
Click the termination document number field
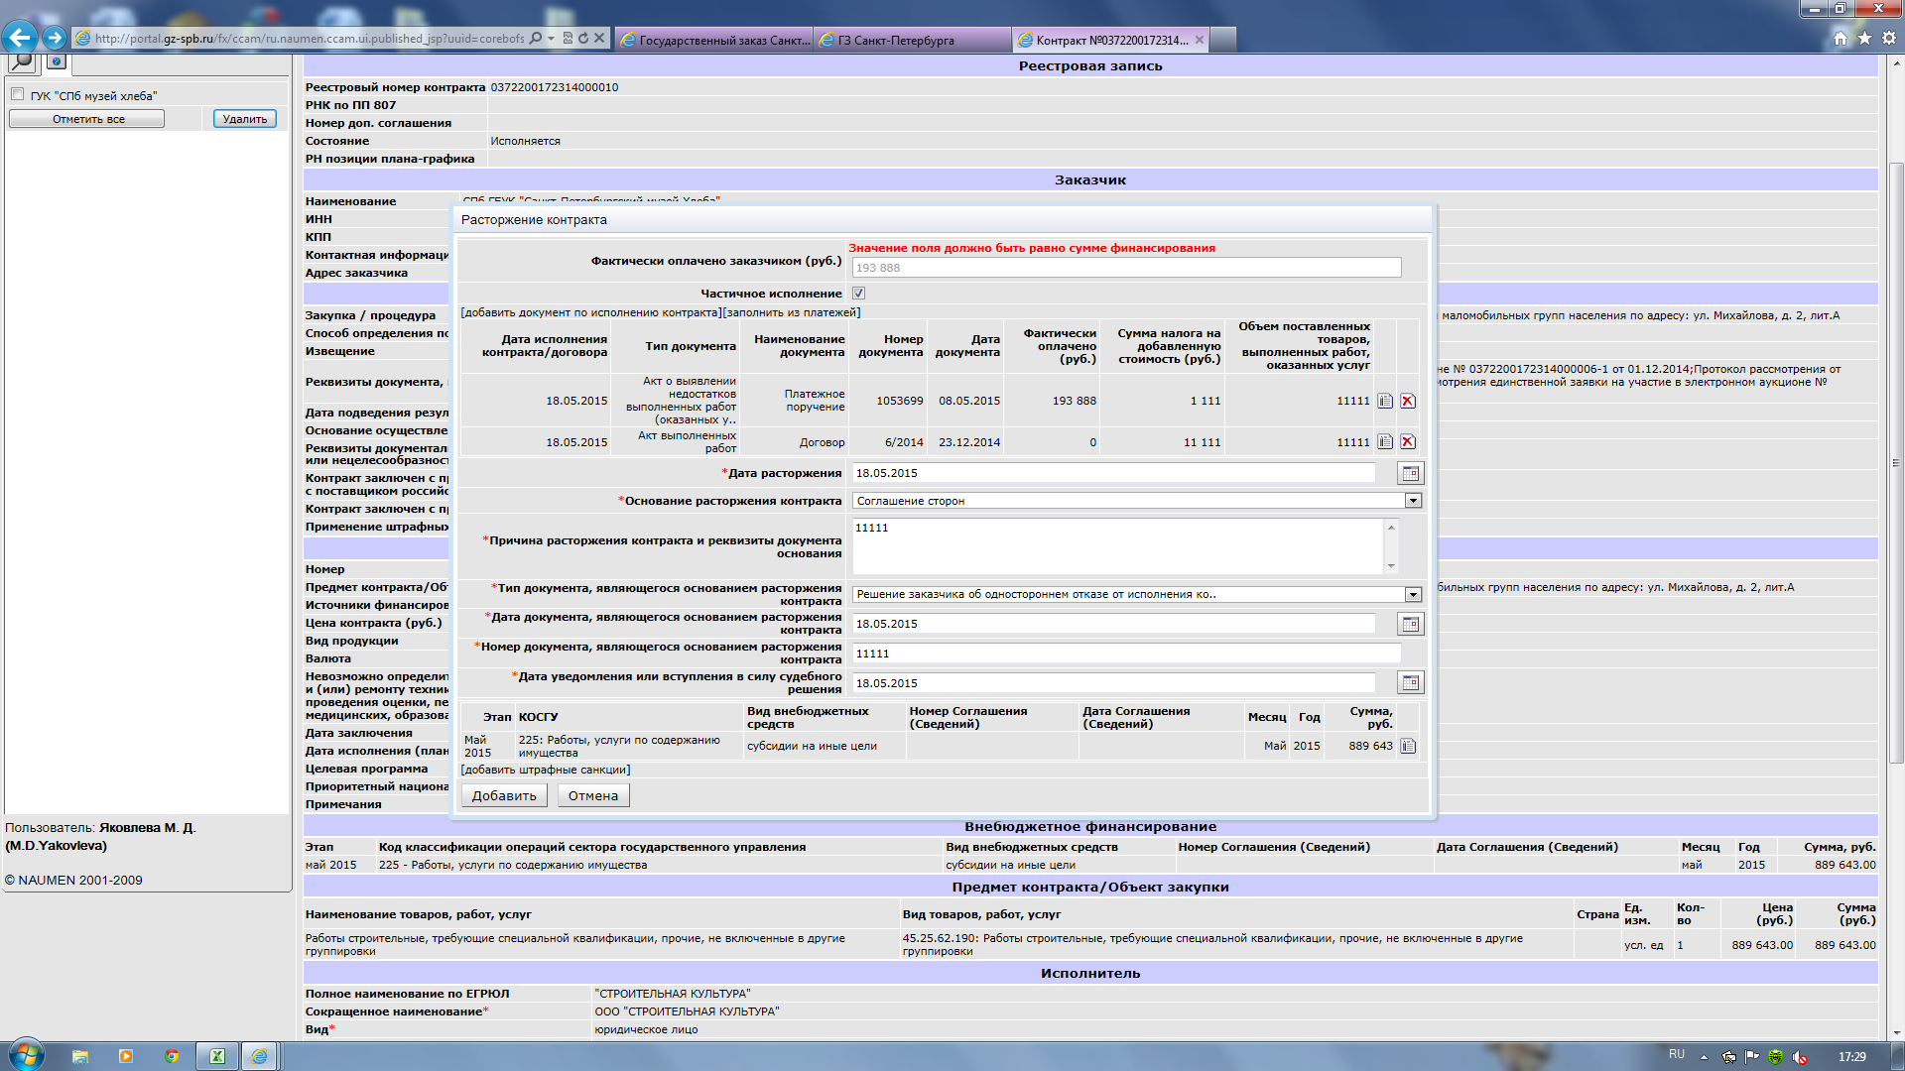tap(1126, 654)
